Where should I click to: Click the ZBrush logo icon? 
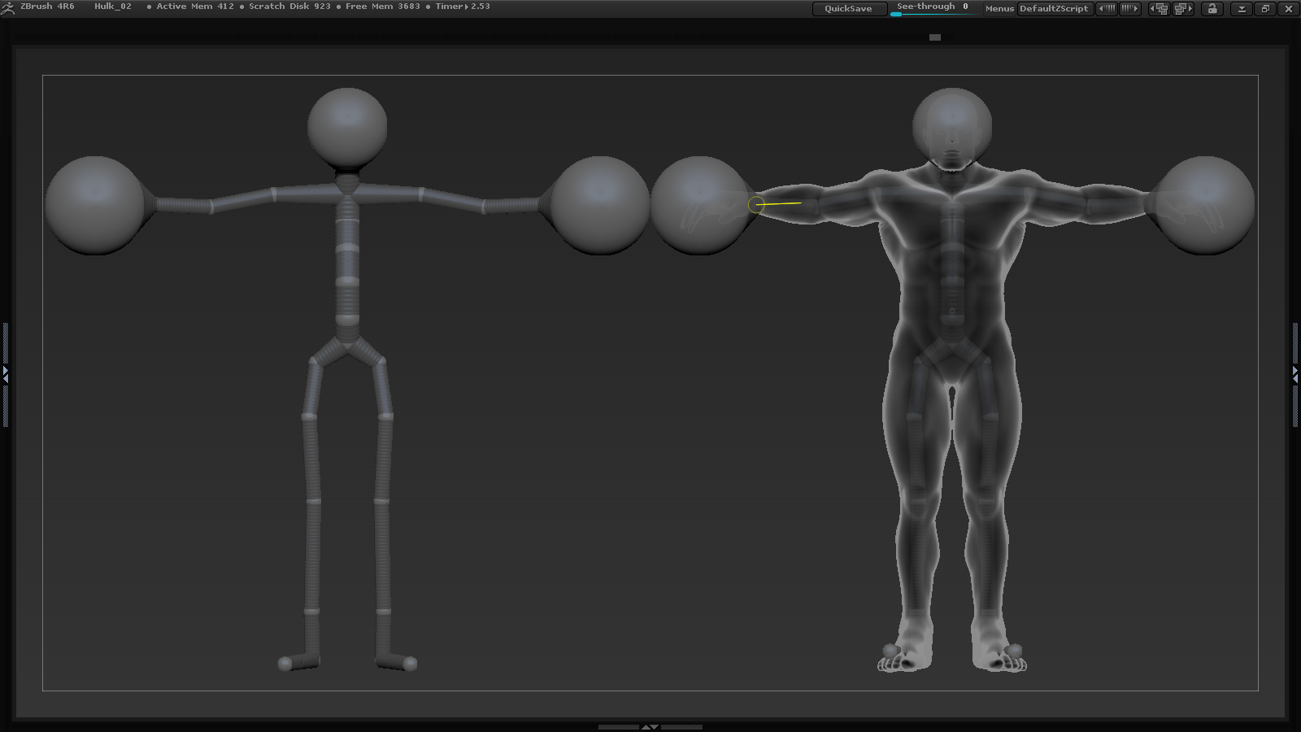pyautogui.click(x=8, y=8)
